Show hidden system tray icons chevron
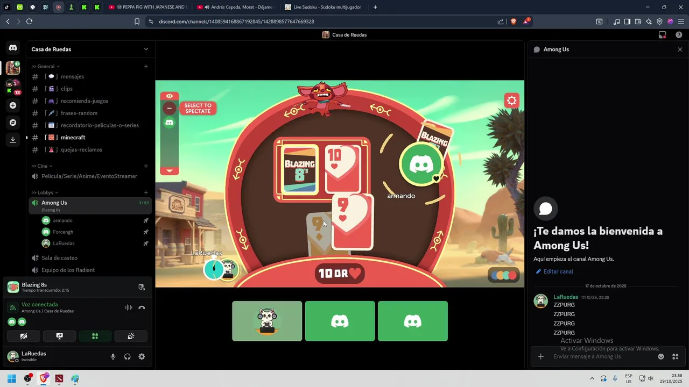The height and width of the screenshot is (387, 689). click(592, 378)
